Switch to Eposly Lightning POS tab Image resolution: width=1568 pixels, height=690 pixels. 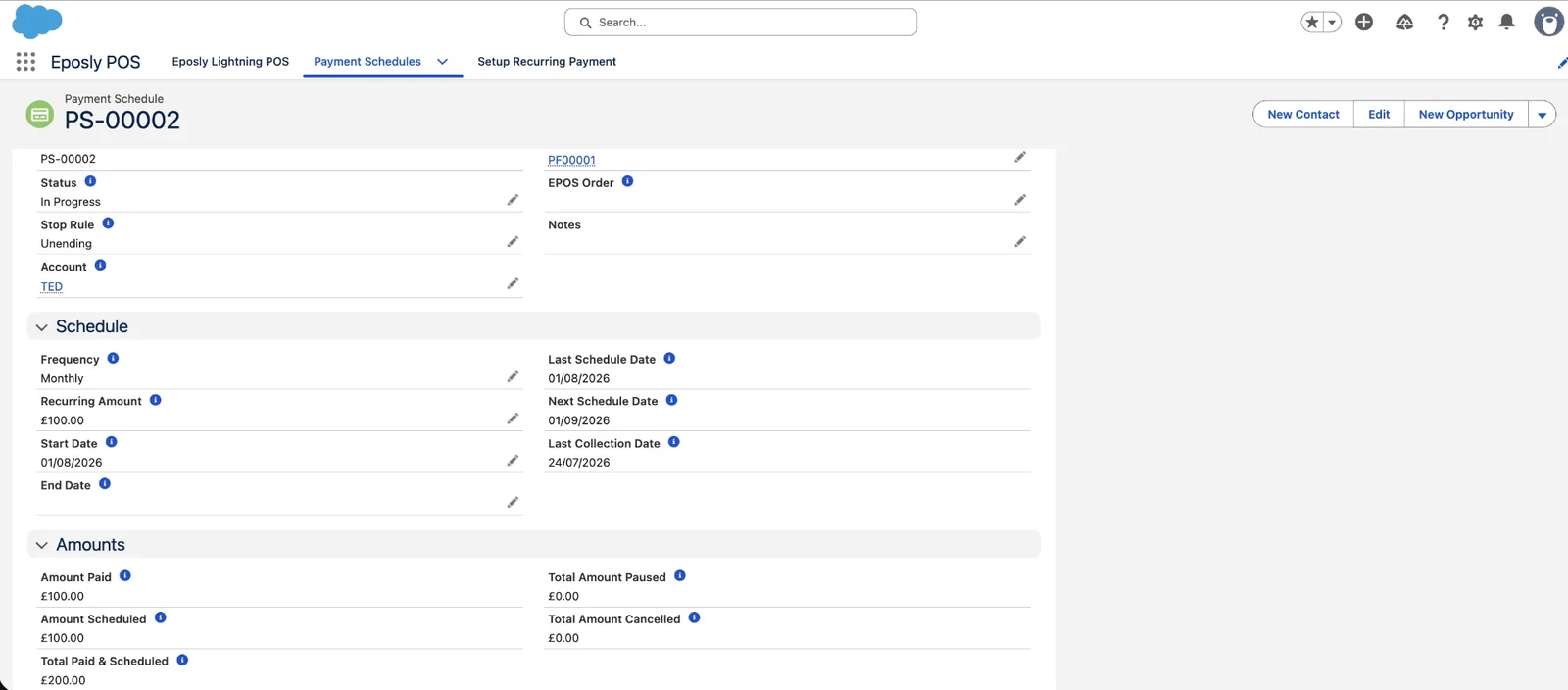(x=230, y=61)
